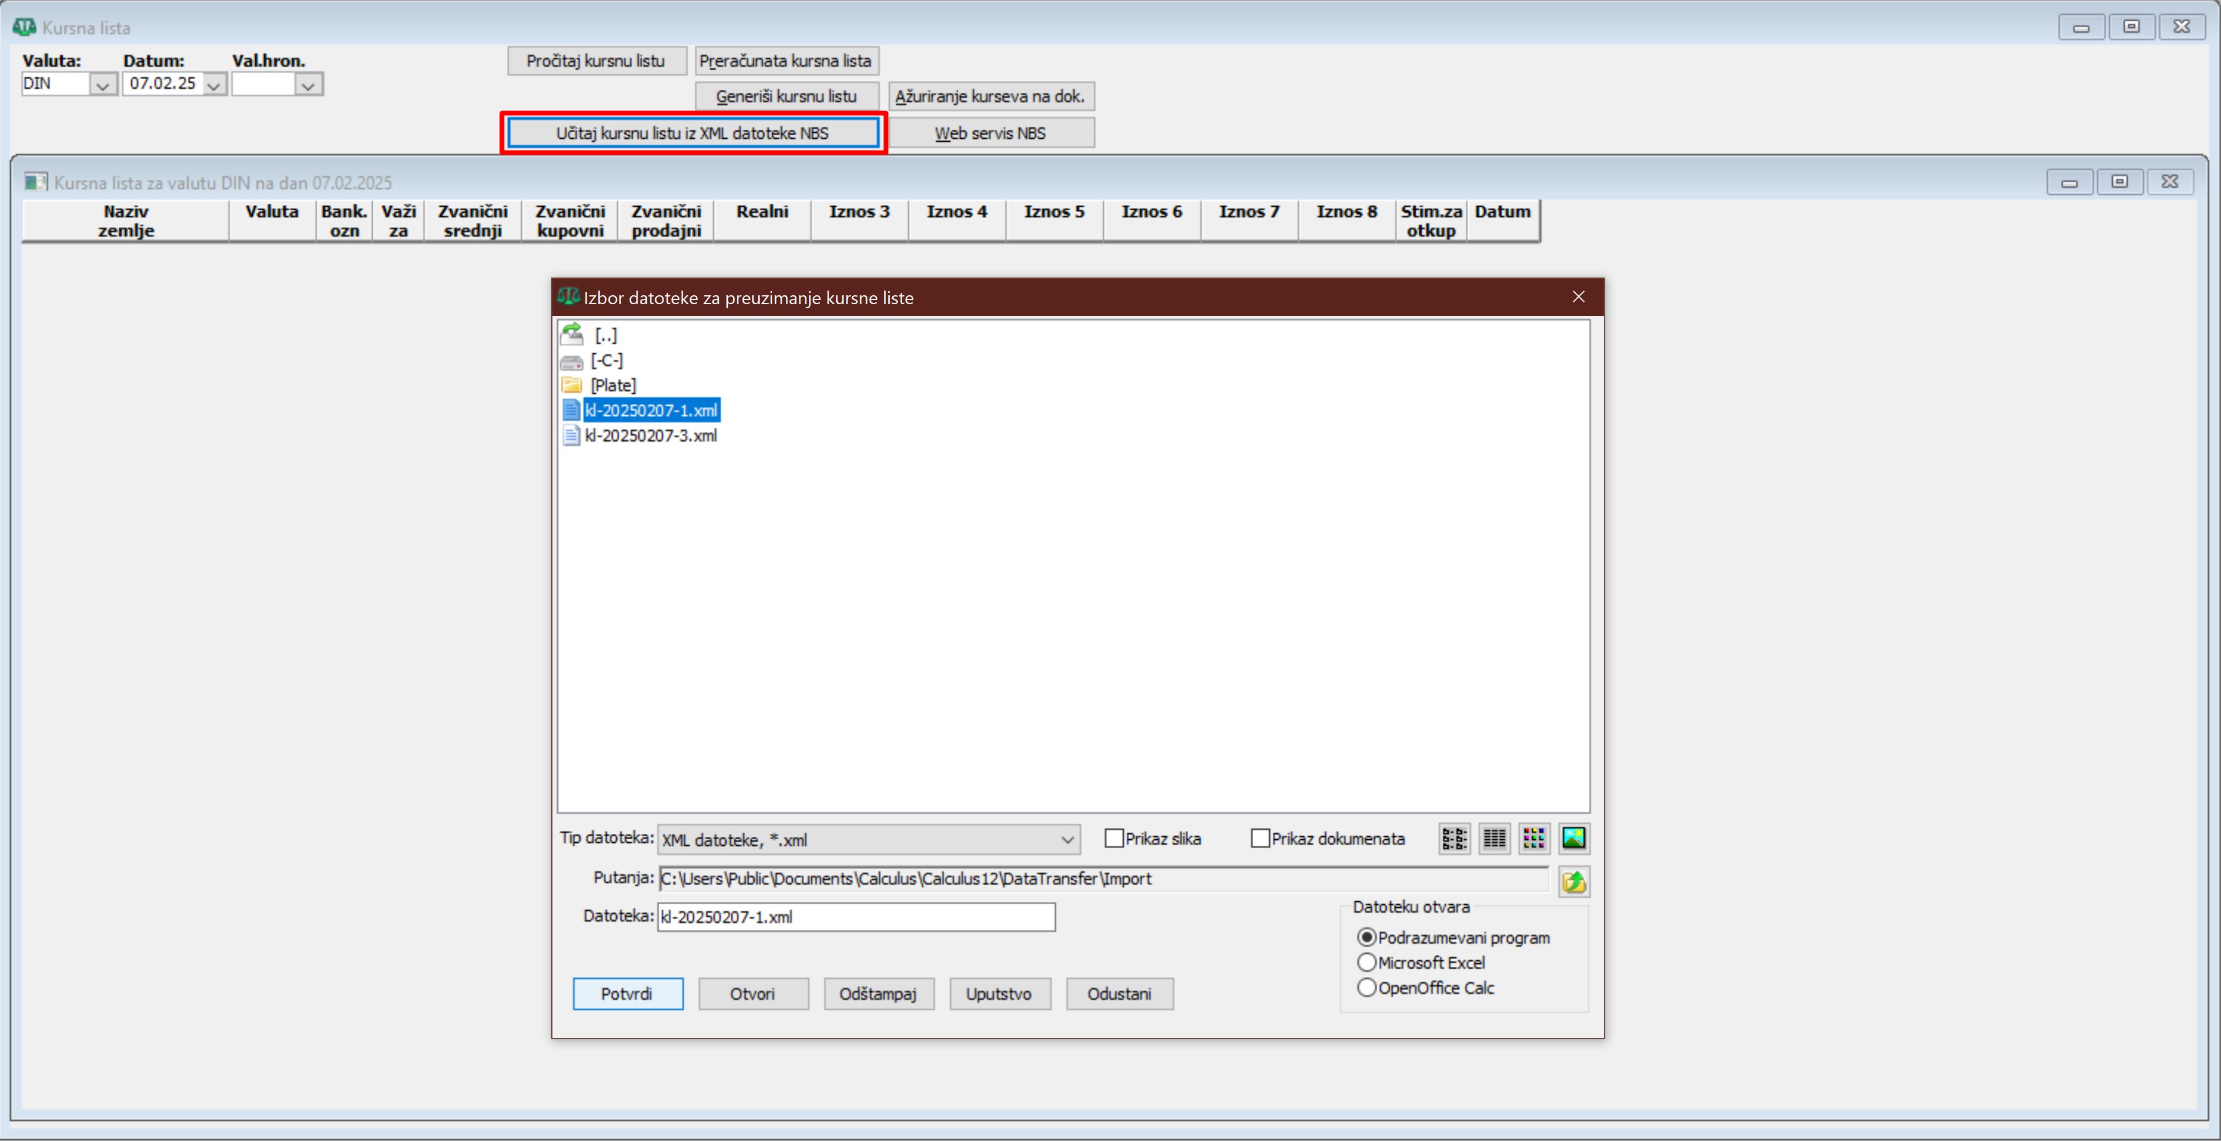Select OpenOffice Calc radio button
The image size is (2221, 1141).
click(x=1367, y=987)
